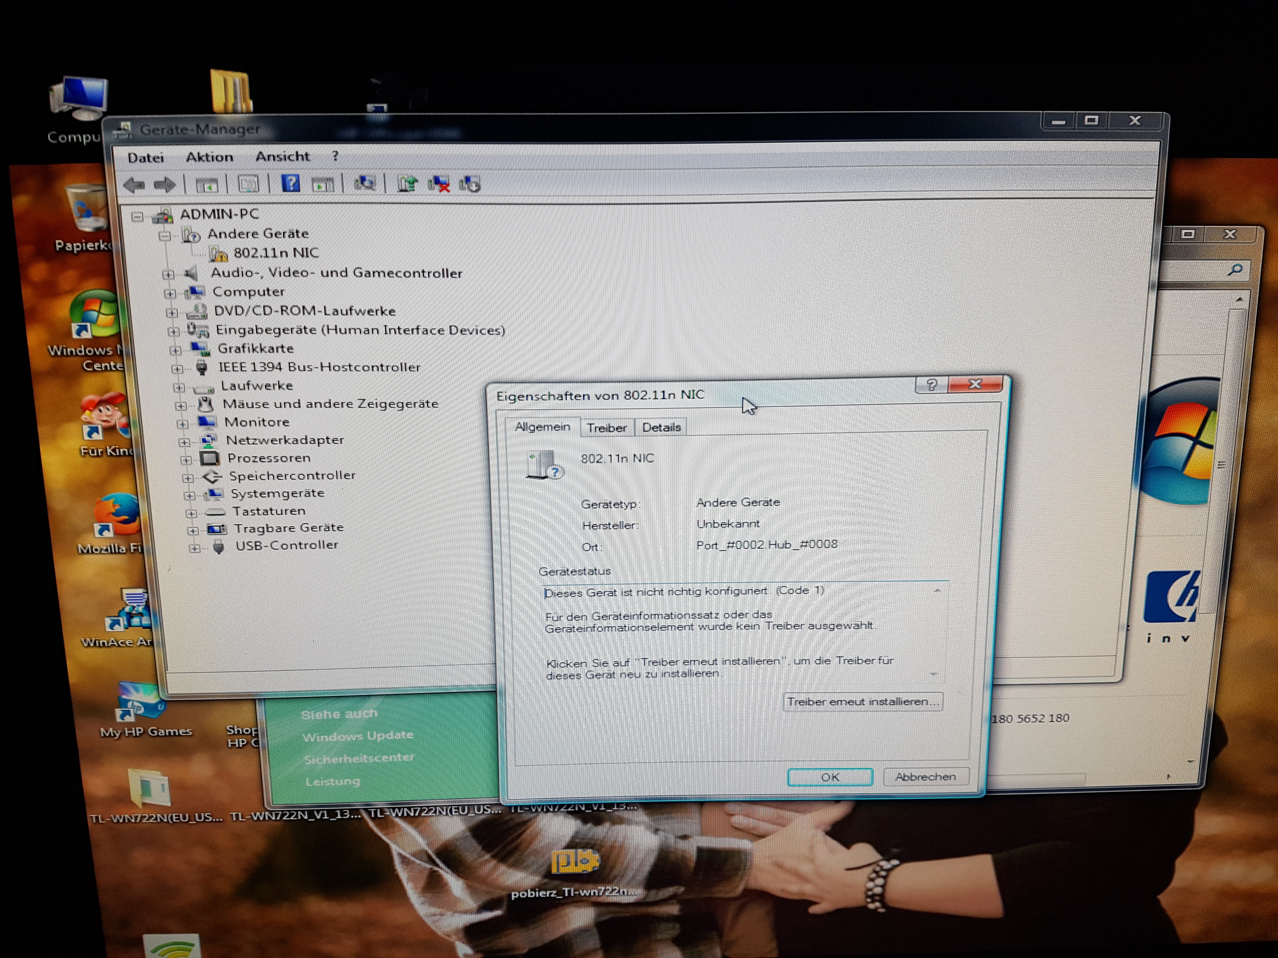Click the Gerätestatus text box scroll down arrow

pyautogui.click(x=934, y=674)
